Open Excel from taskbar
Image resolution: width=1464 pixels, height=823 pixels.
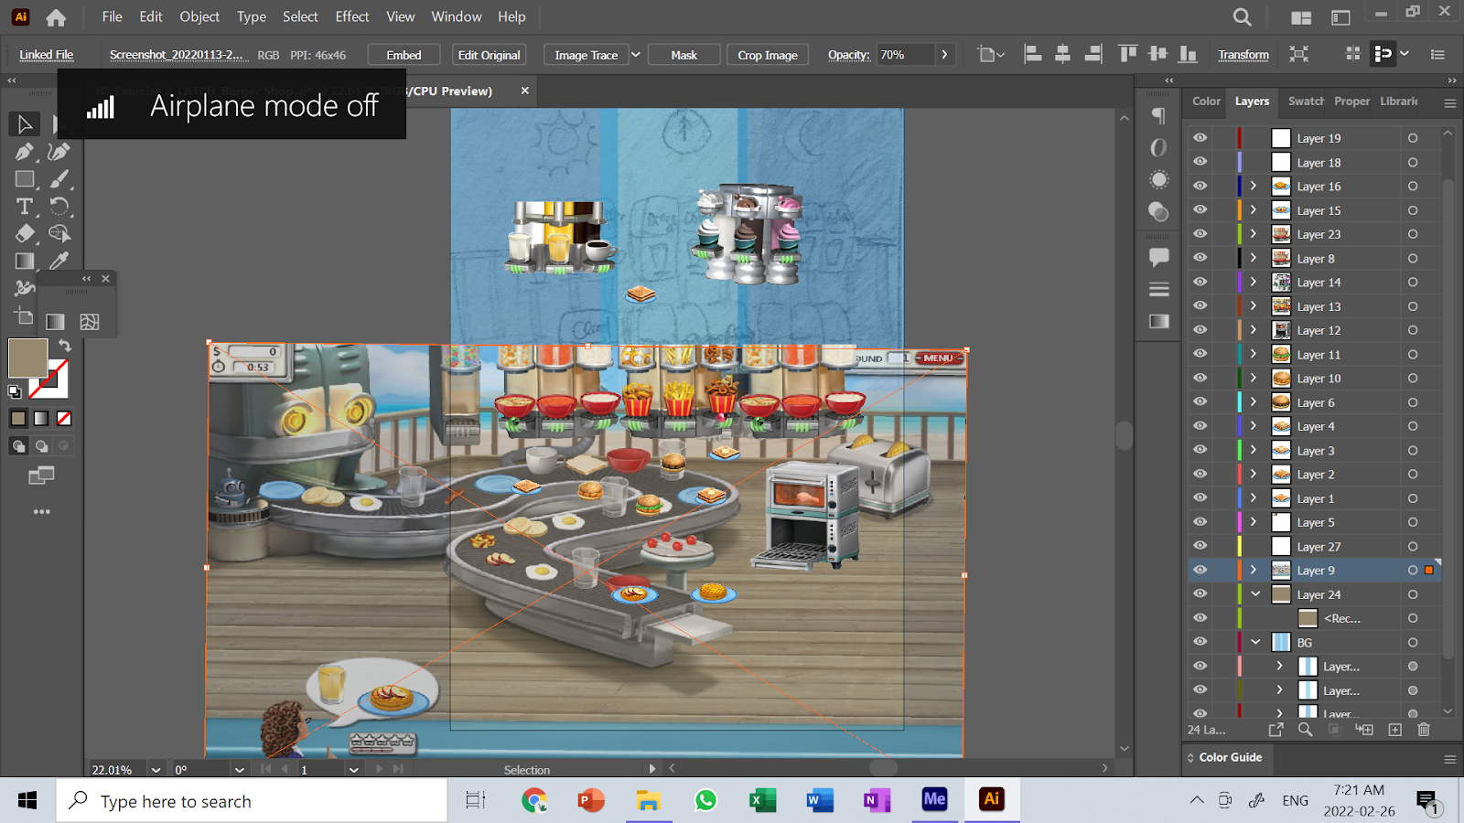(x=762, y=801)
